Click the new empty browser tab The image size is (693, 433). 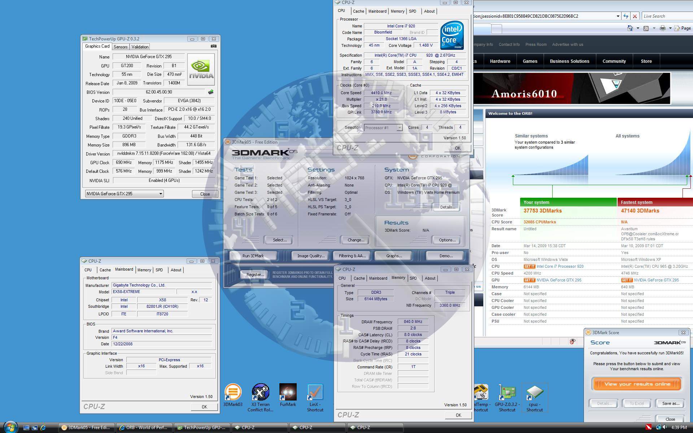click(497, 29)
